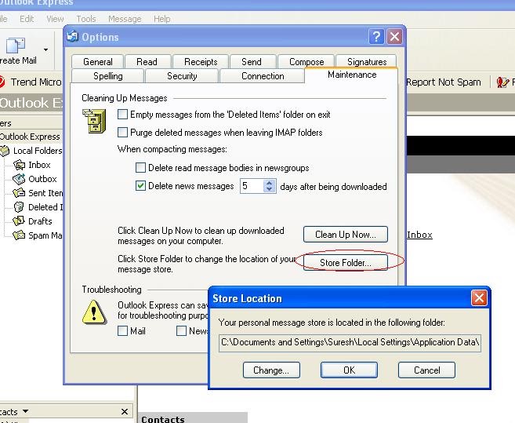Close the Contacts pane with X

tap(125, 411)
